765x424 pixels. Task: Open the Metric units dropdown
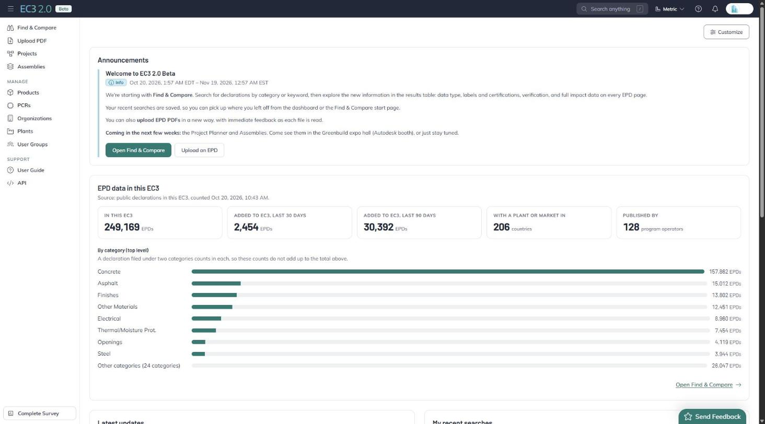669,9
